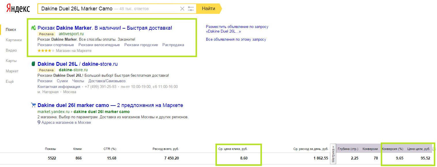This screenshot has height=167, width=437.
Task: Switch to the Видео search tab
Action: click(11, 50)
